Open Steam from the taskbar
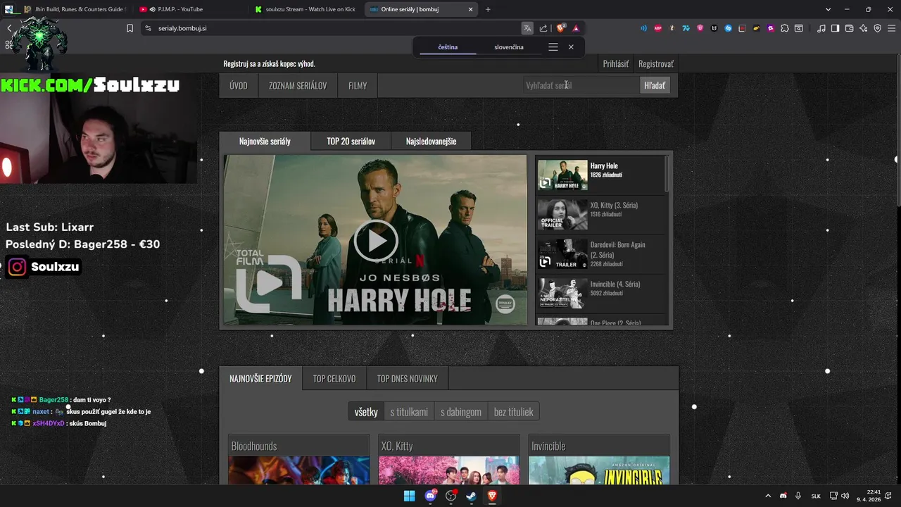901x507 pixels. [471, 496]
